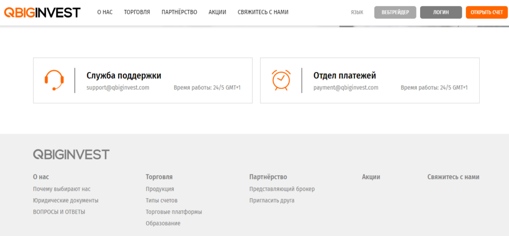Click the ЛОГИН button
Screen dimensions: 509x236
pos(441,12)
